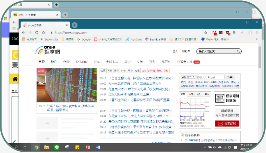Expand the 外匯 navigation menu
The height and width of the screenshot is (153, 266).
coord(97,62)
